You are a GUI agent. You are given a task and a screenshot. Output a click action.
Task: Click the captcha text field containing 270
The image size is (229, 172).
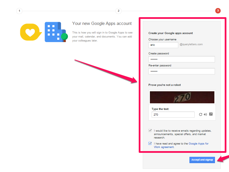tap(173, 114)
